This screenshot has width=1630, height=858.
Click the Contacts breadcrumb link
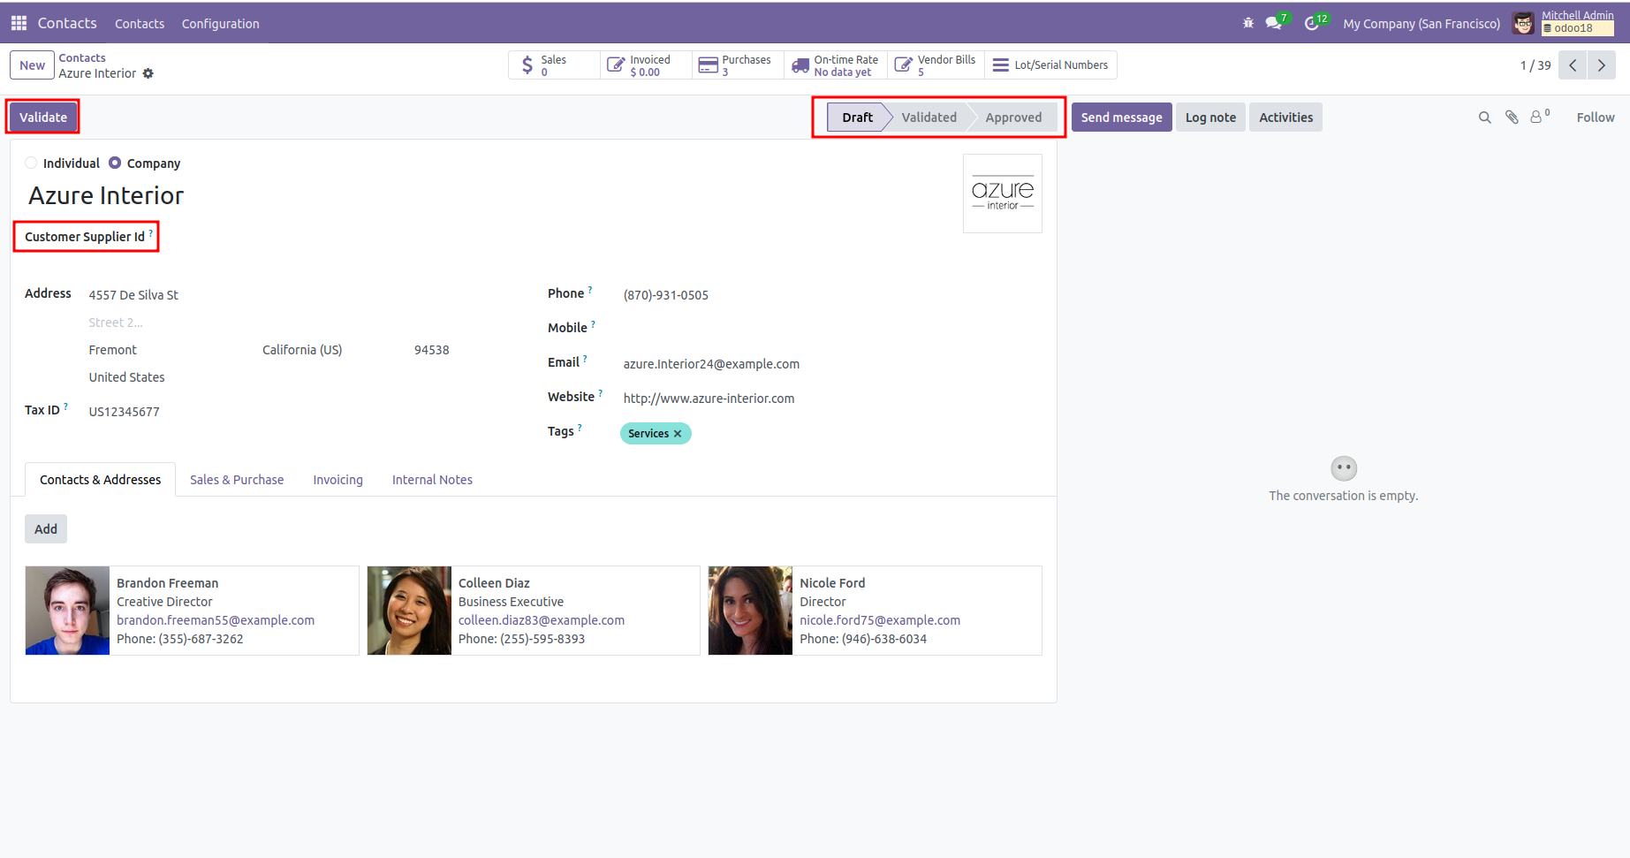tap(82, 57)
